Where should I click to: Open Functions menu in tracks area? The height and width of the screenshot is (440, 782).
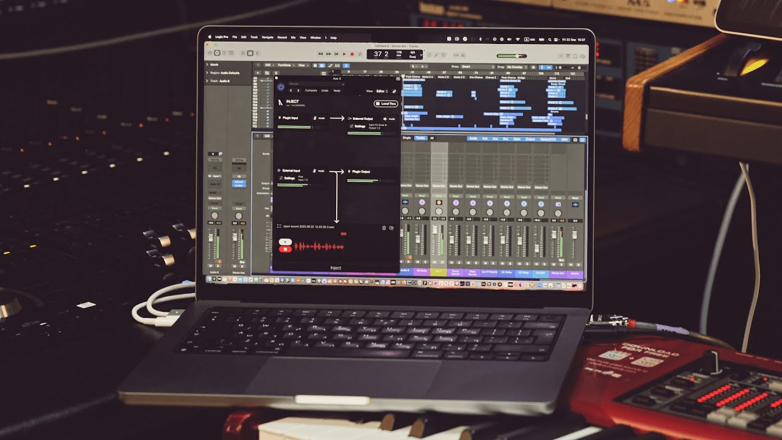click(285, 65)
